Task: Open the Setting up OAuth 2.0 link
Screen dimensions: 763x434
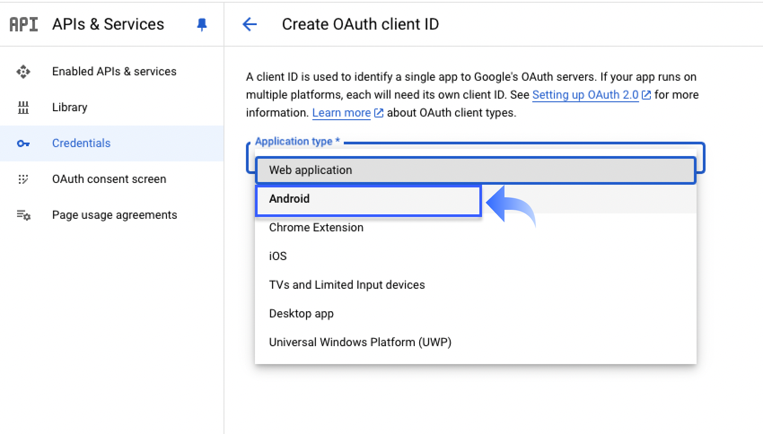Action: 585,95
